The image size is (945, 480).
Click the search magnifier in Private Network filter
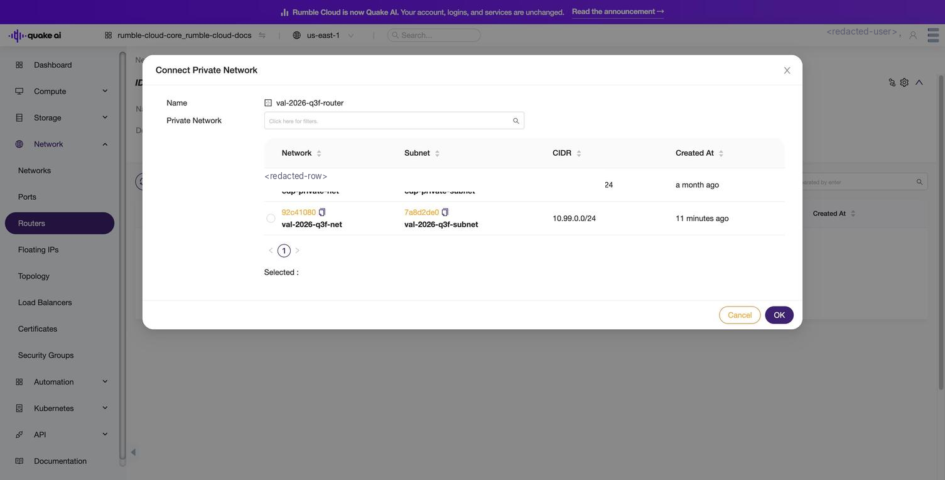click(516, 121)
